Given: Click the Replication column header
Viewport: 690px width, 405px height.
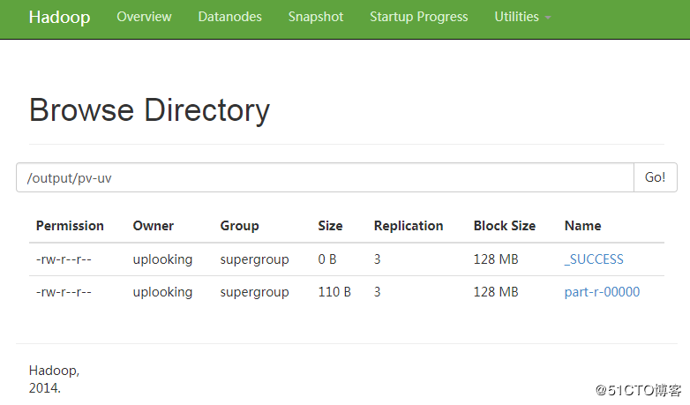Looking at the screenshot, I should coord(409,226).
